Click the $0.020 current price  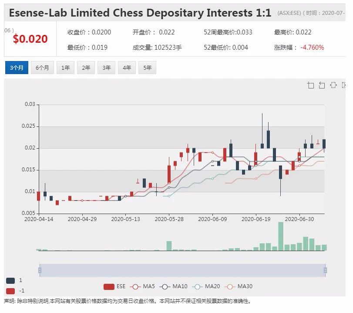[30, 39]
